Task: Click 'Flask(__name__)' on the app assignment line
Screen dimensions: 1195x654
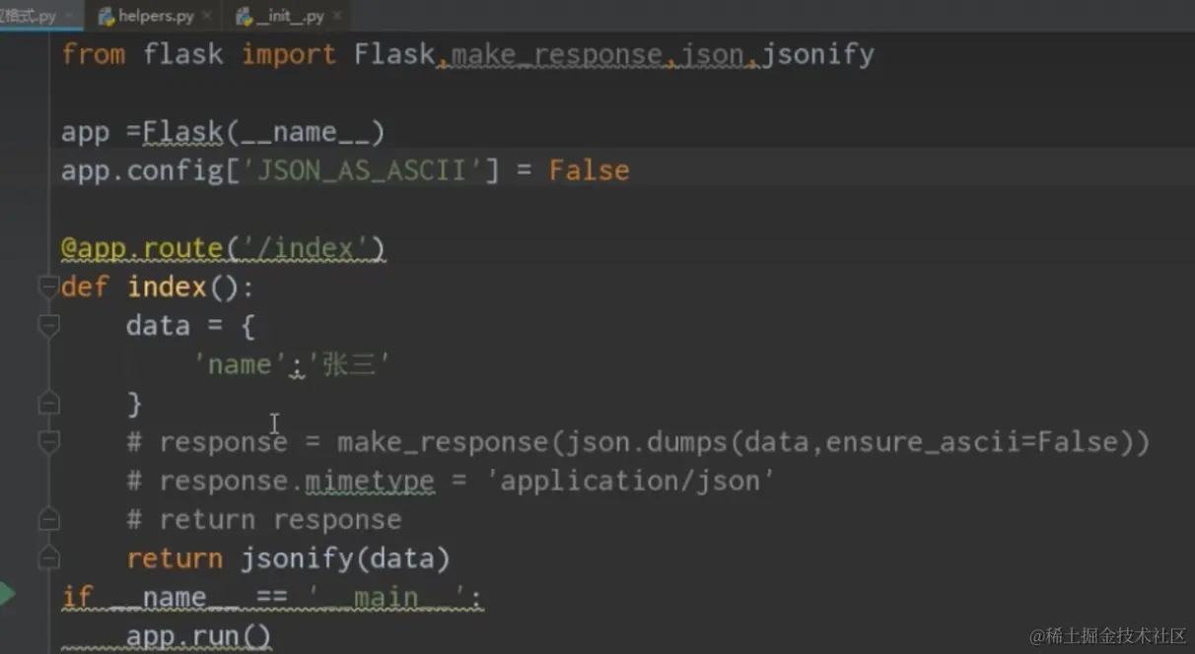Action: [264, 131]
